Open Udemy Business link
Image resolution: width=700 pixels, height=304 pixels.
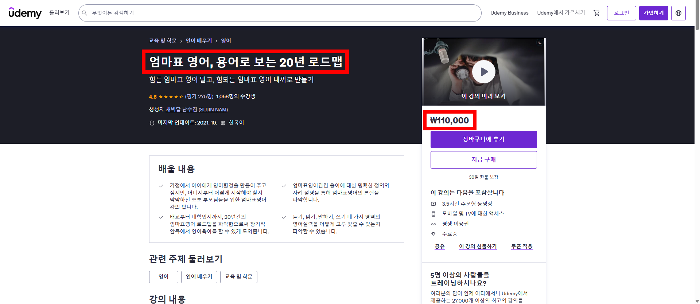click(509, 13)
